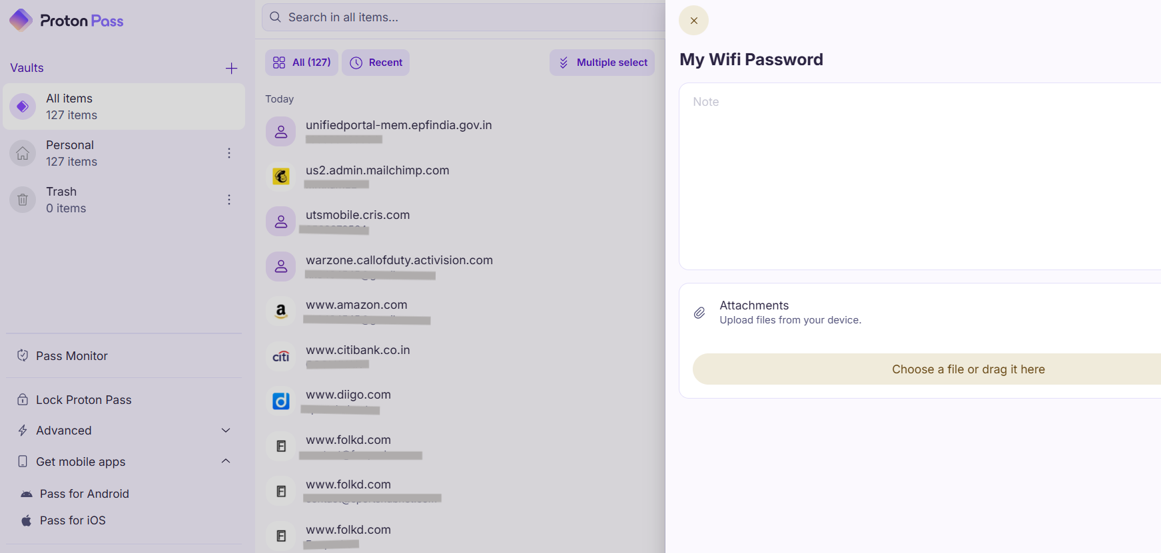The width and height of the screenshot is (1161, 553).
Task: Expand the Advanced section
Action: coord(124,431)
